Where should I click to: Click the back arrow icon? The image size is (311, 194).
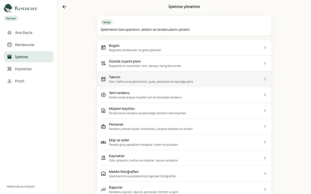(x=65, y=7)
